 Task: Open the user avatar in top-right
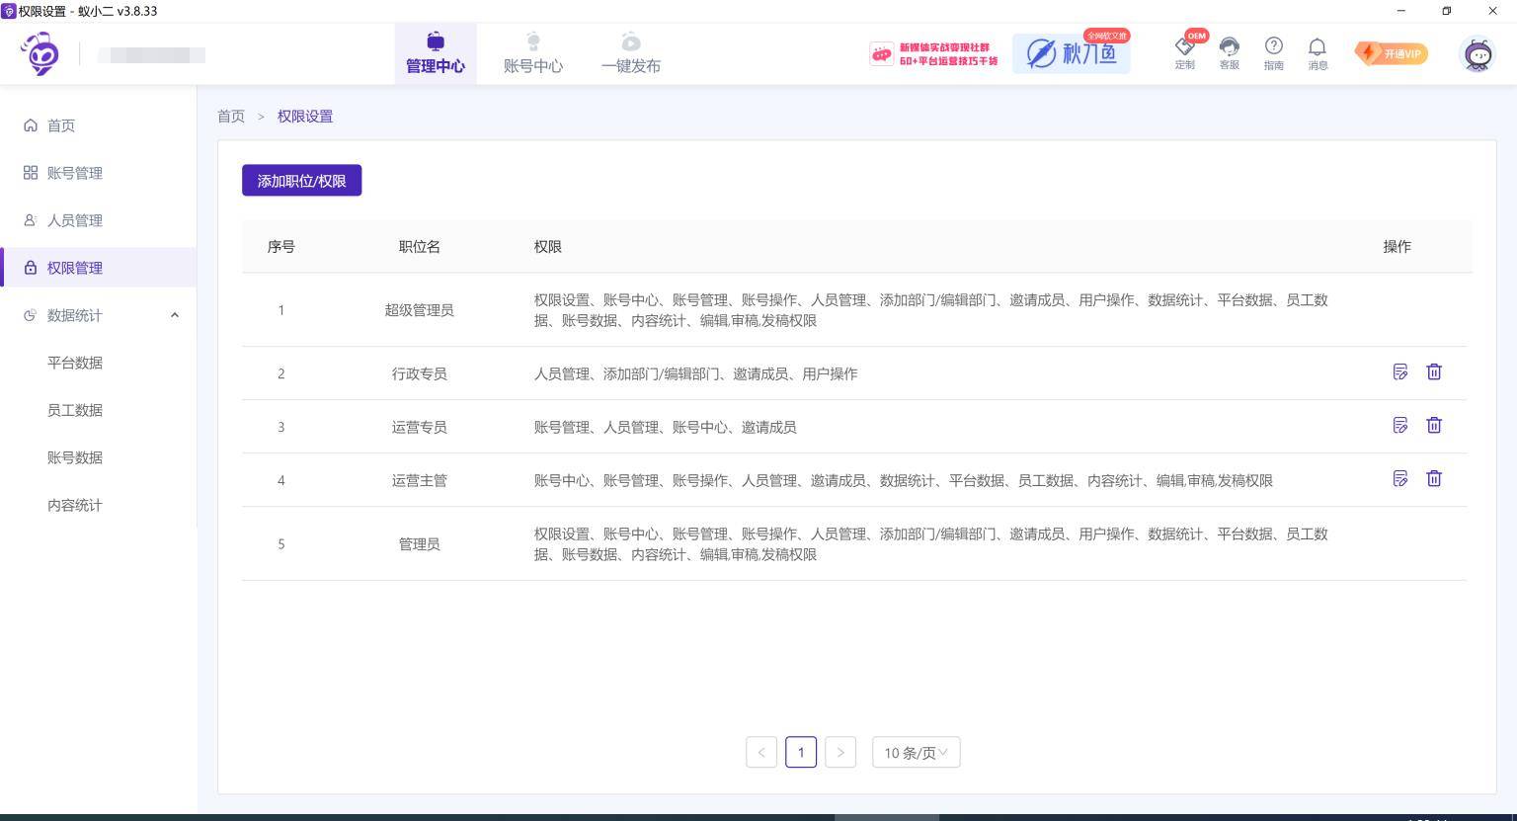click(1477, 54)
